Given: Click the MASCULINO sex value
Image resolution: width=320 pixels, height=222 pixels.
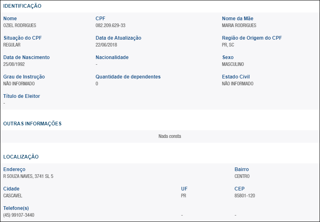Looking at the screenshot, I should click(x=233, y=64).
